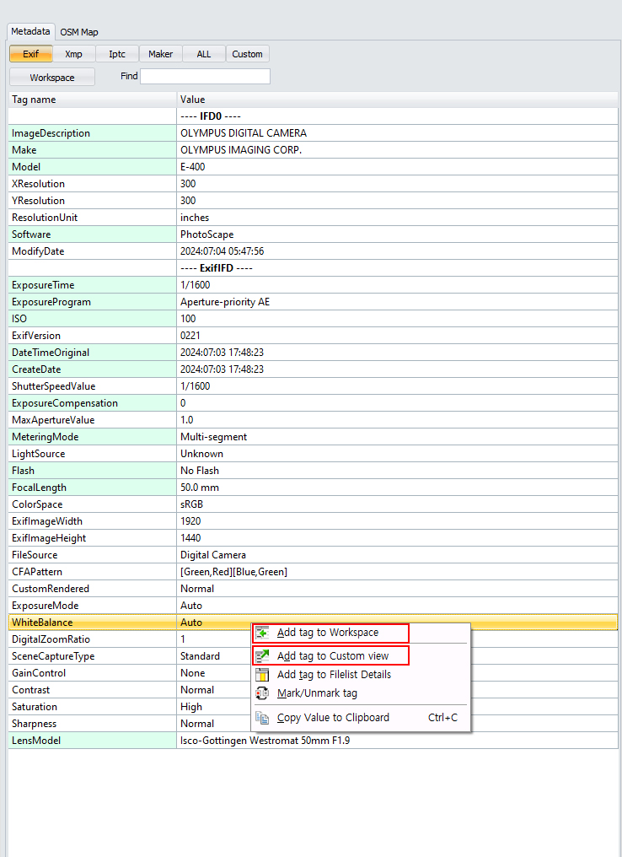
Task: Show Iptc metadata
Action: [117, 54]
